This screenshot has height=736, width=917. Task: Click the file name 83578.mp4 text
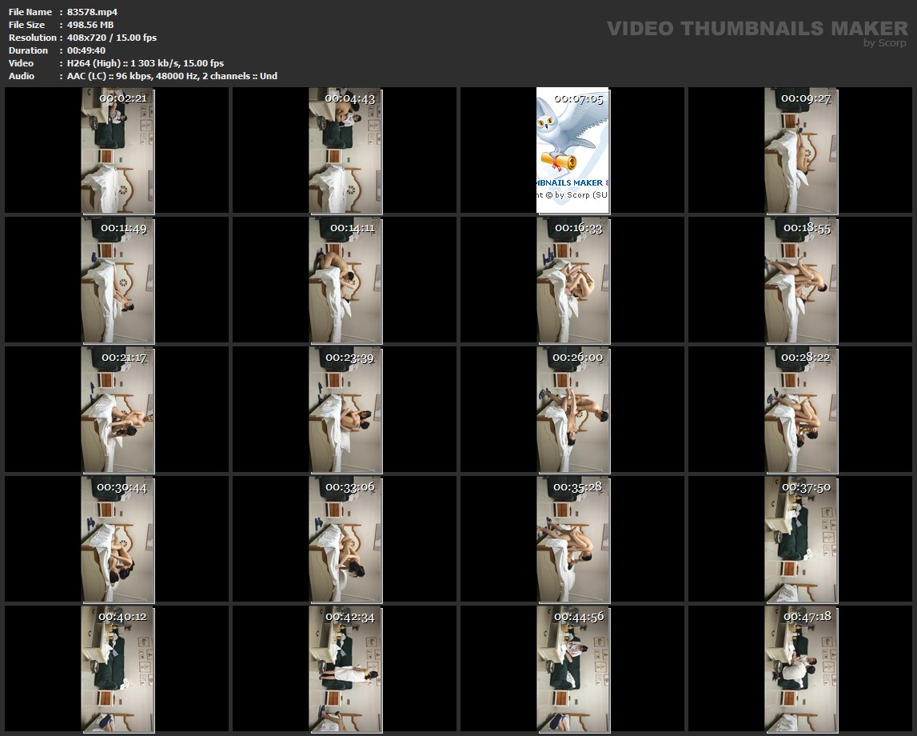[92, 12]
